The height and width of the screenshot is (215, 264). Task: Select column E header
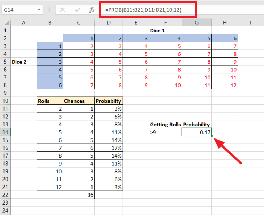click(136, 22)
